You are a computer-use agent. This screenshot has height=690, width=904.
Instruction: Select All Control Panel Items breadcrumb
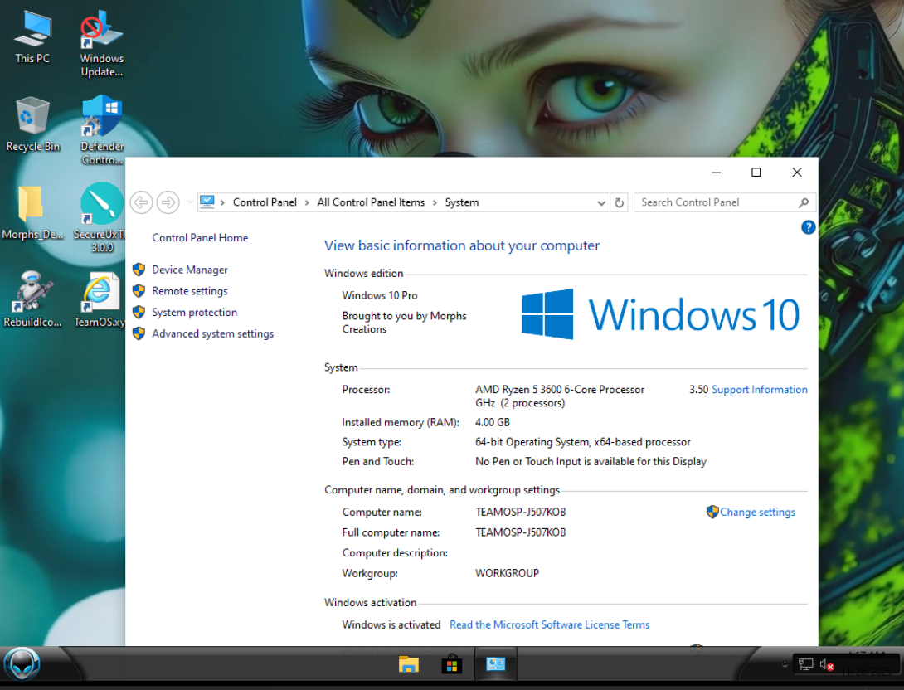pos(371,202)
